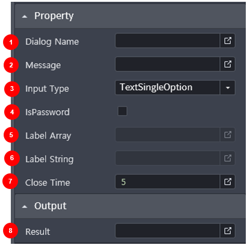Screen dimensions: 247x245
Task: Open variable picker icon for Result
Action: [227, 231]
